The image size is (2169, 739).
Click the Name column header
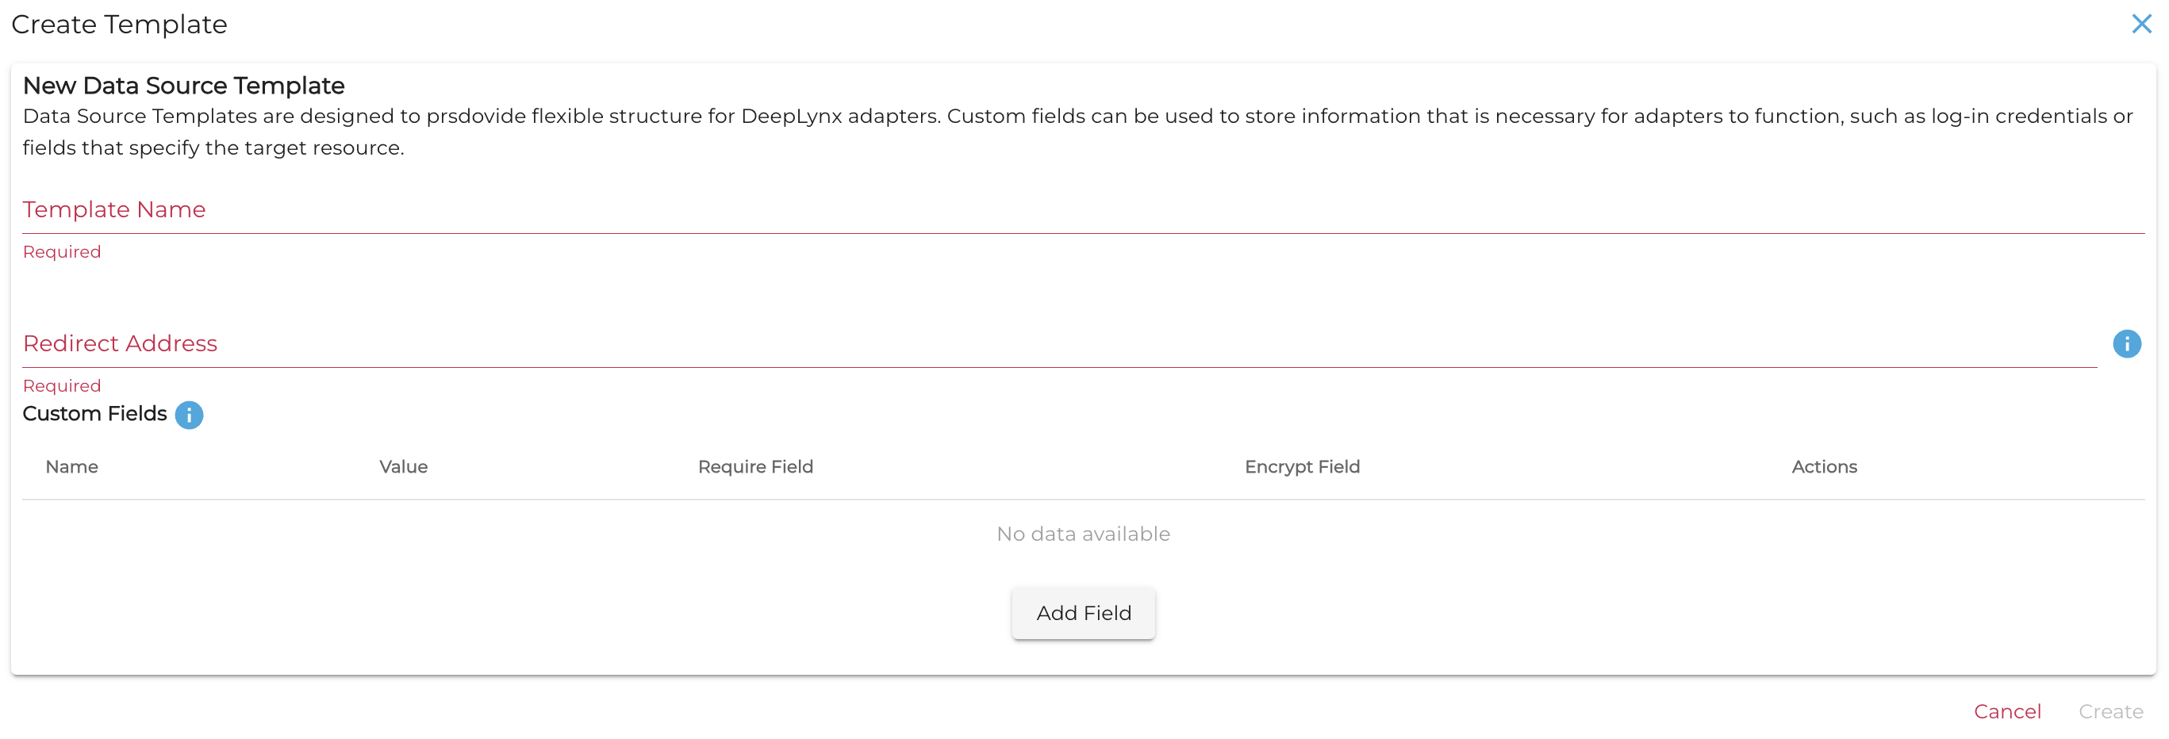[x=71, y=466]
